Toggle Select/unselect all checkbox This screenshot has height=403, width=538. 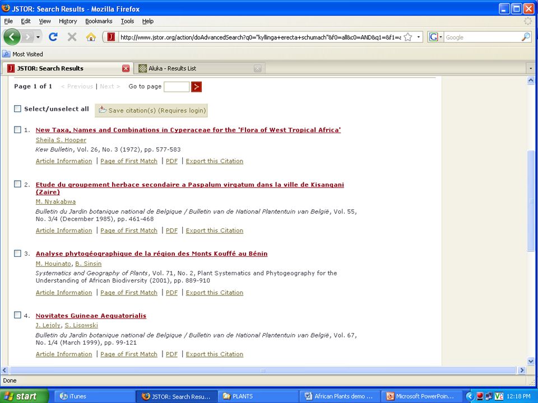pos(17,109)
